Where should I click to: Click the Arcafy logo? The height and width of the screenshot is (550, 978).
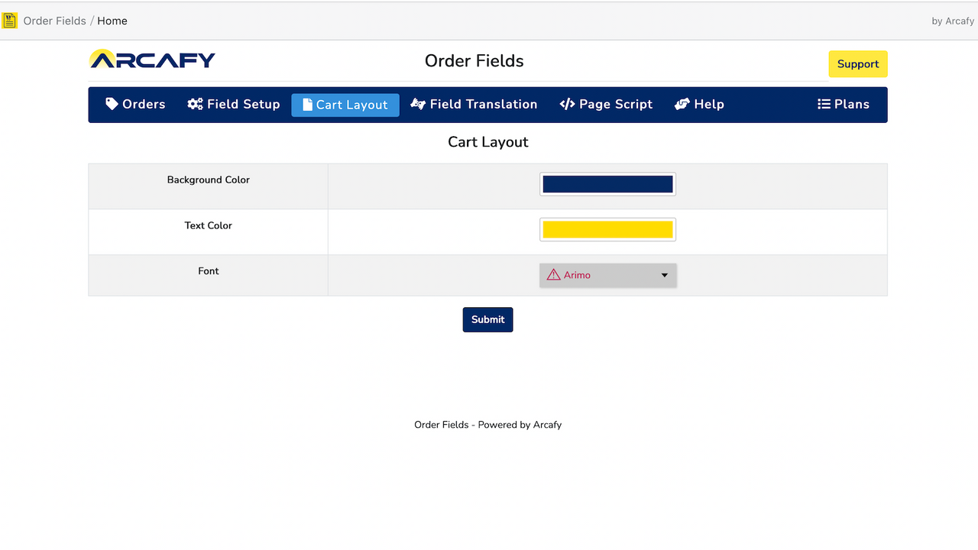pyautogui.click(x=152, y=59)
